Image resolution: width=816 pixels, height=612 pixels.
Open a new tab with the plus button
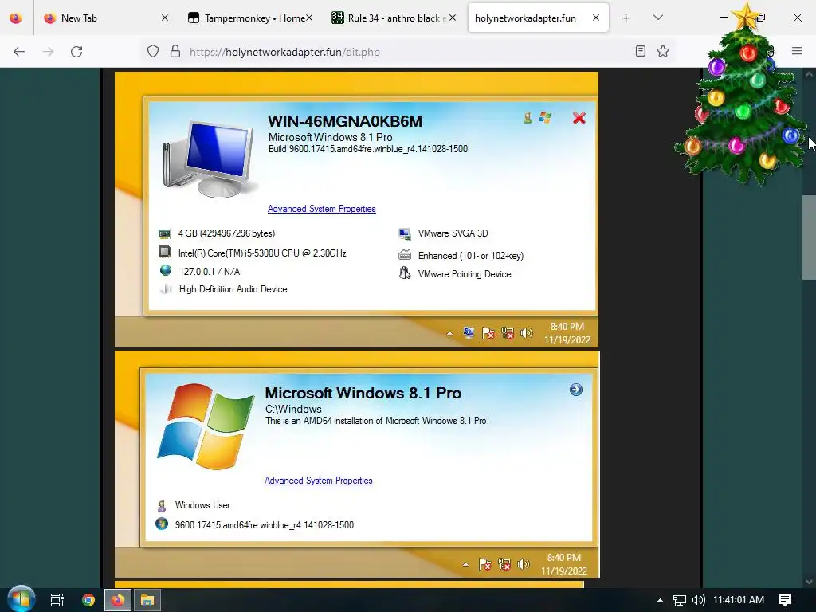(x=626, y=18)
